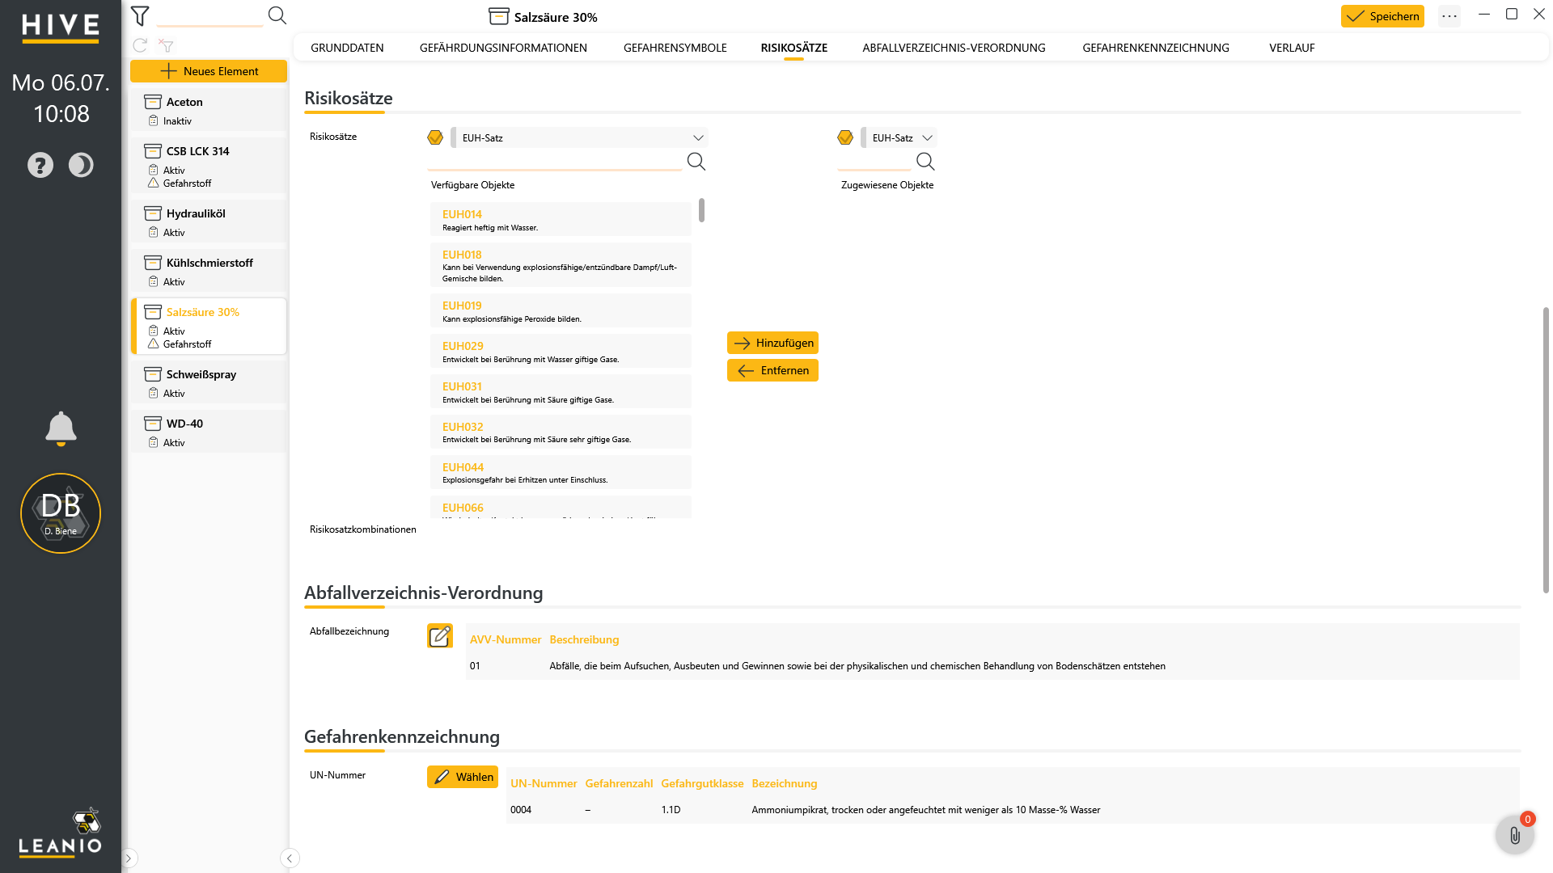Image resolution: width=1553 pixels, height=873 pixels.
Task: Focus the available objects search field
Action: tap(555, 162)
